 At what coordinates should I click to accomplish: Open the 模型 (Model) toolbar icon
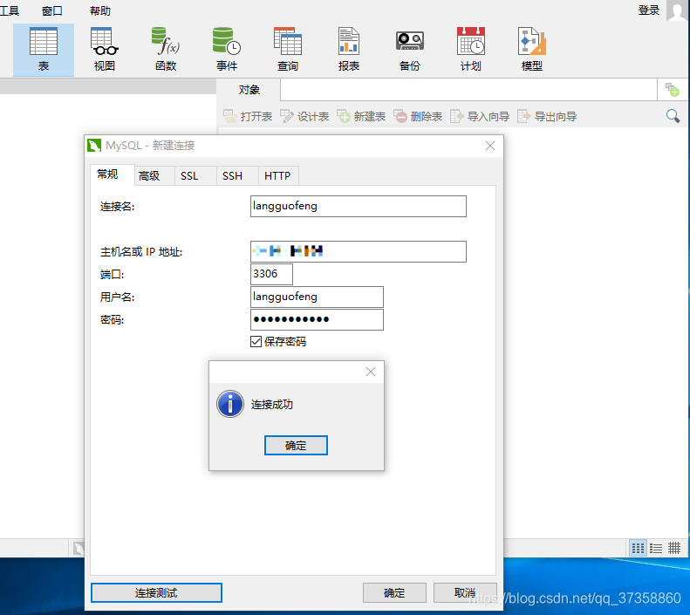click(532, 50)
